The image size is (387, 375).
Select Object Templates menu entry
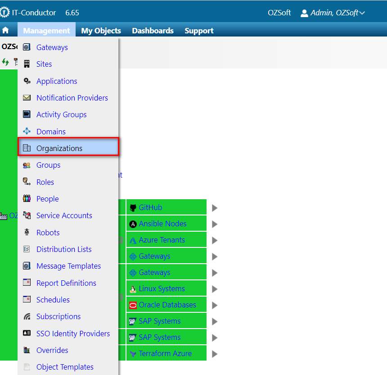[65, 367]
